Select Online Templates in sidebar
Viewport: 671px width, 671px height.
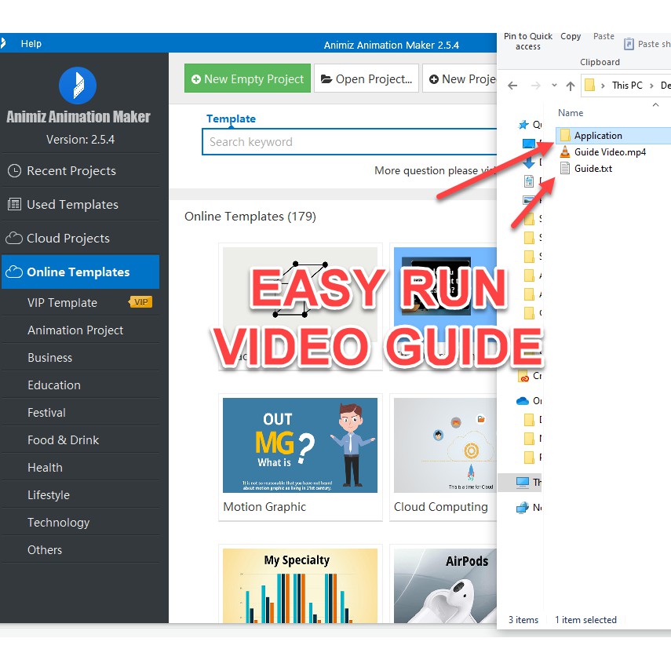(78, 272)
